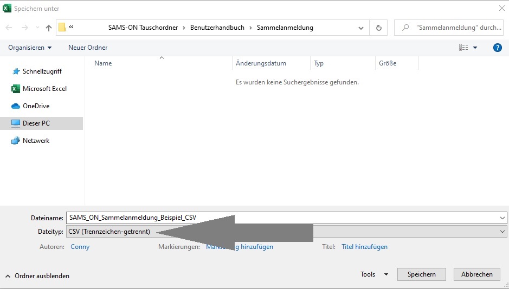Screen dimensions: 509x289
Task: Click Titel hinzufügen field
Action: 364,247
